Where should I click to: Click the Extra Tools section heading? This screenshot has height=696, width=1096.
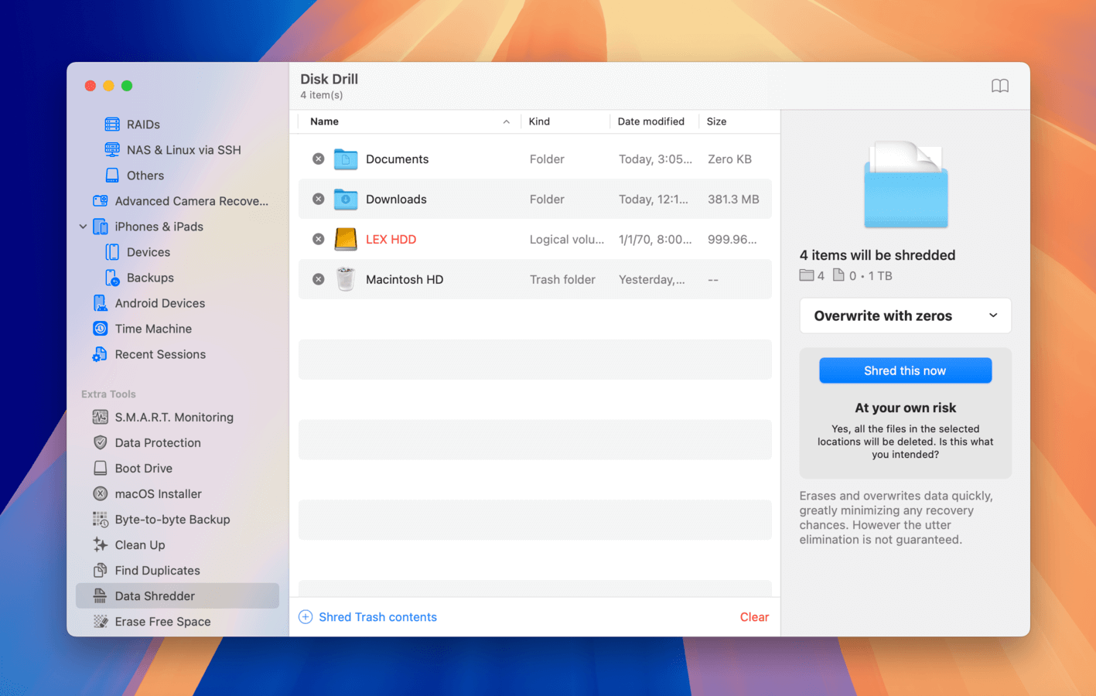(108, 394)
